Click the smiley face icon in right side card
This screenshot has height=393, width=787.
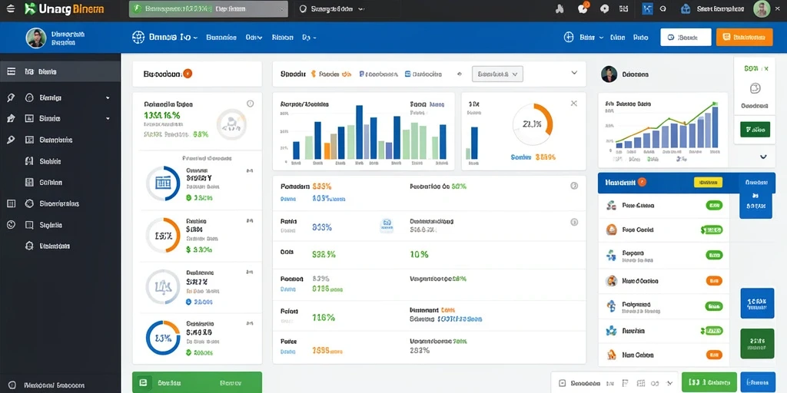click(x=755, y=89)
